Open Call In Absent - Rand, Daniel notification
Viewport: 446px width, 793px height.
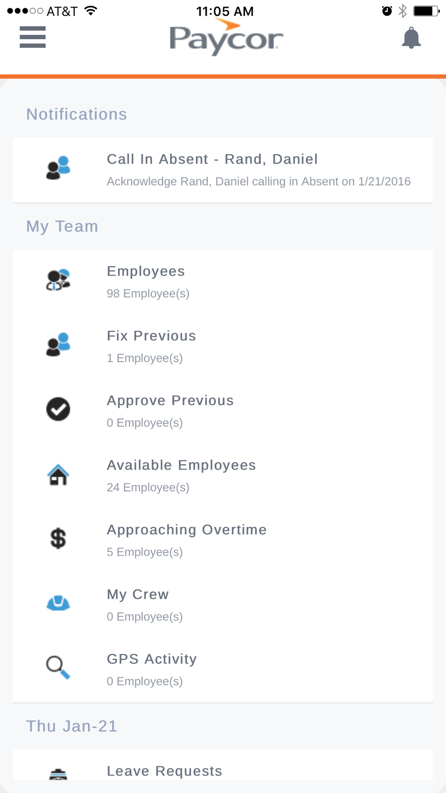point(223,170)
